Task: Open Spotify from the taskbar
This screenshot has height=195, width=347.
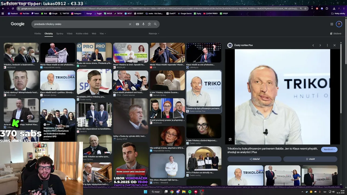Action: coord(190,192)
